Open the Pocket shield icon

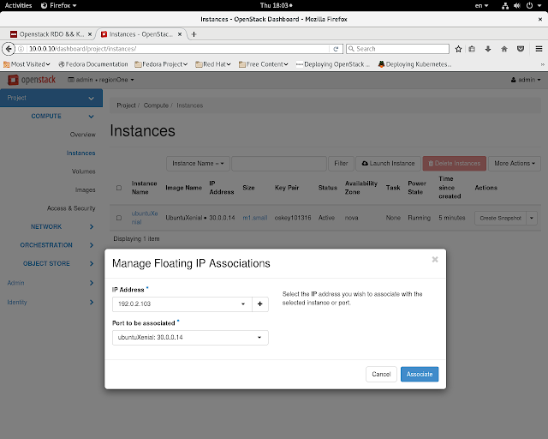click(521, 49)
